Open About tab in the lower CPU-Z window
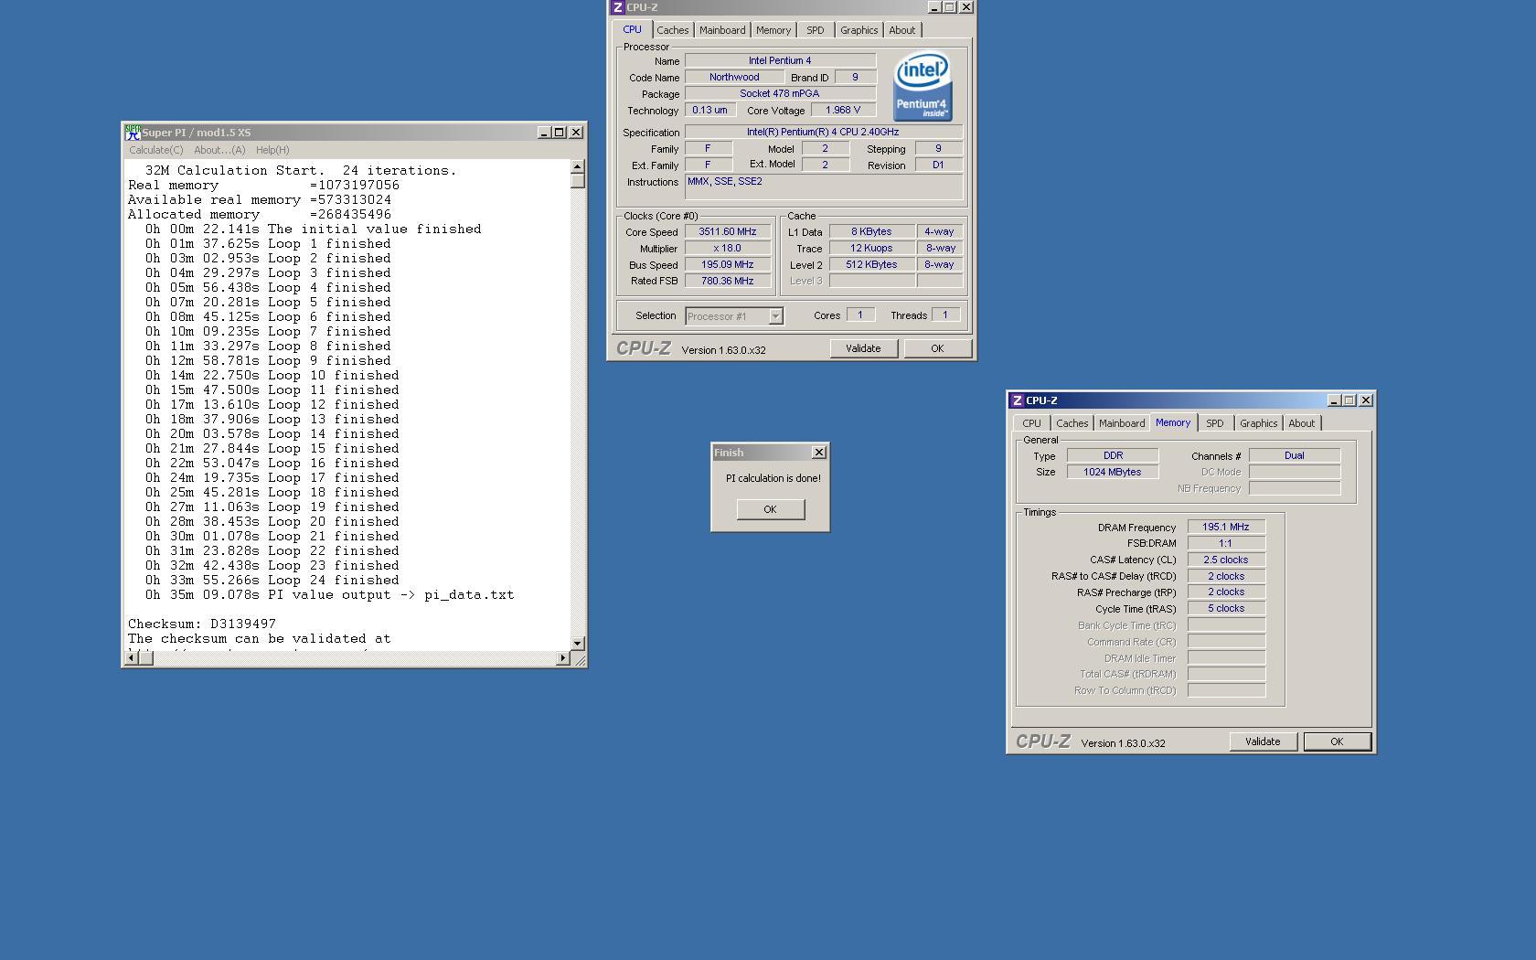The image size is (1536, 960). 1302,423
